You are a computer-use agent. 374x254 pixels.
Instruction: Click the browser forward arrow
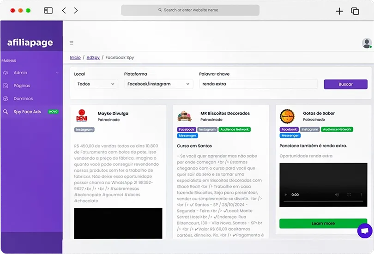coord(76,11)
